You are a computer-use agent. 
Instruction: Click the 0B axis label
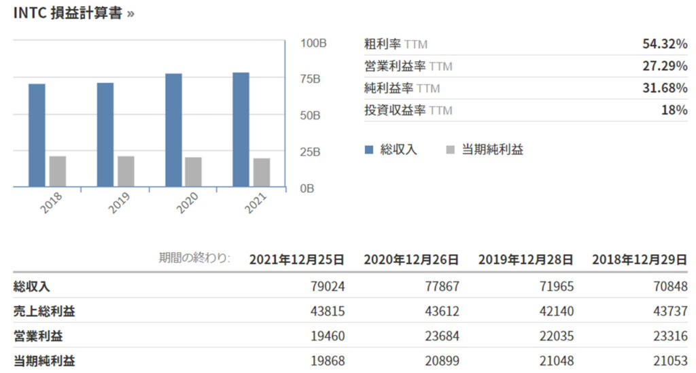coord(307,188)
